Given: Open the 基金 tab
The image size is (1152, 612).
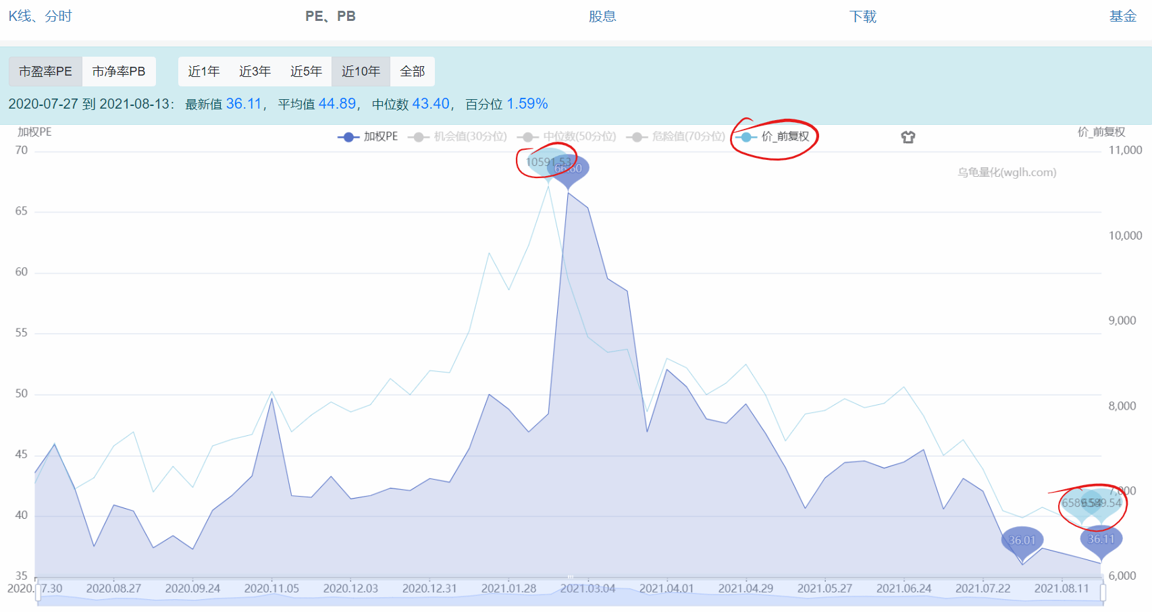Looking at the screenshot, I should [1123, 16].
